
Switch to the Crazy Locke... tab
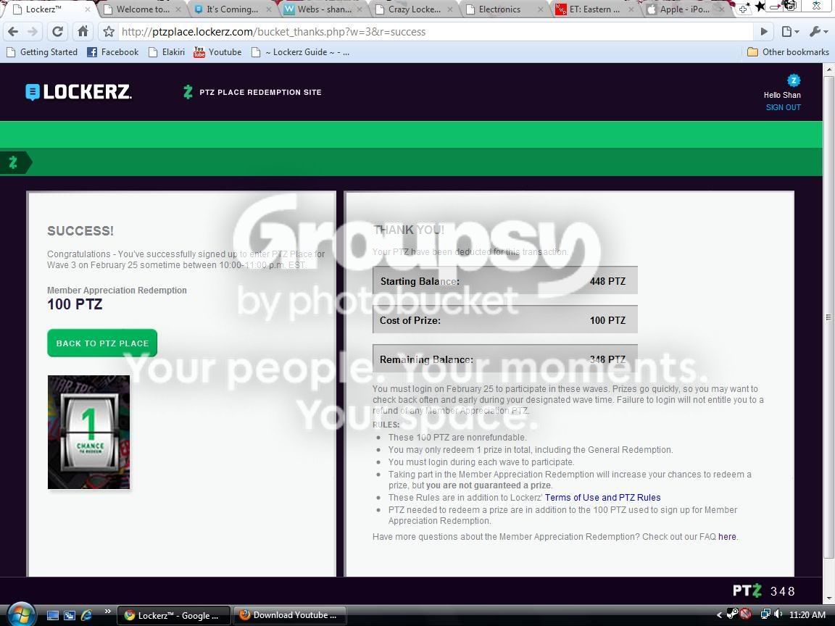point(415,9)
